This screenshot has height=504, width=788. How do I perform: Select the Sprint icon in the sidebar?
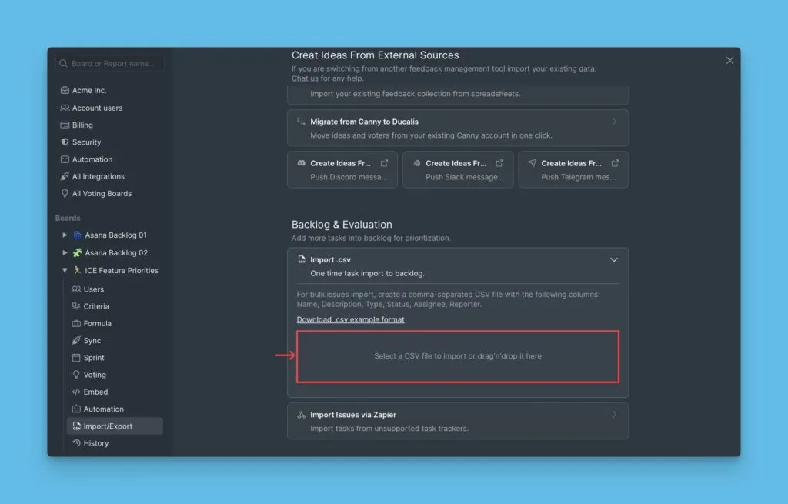[x=77, y=357]
